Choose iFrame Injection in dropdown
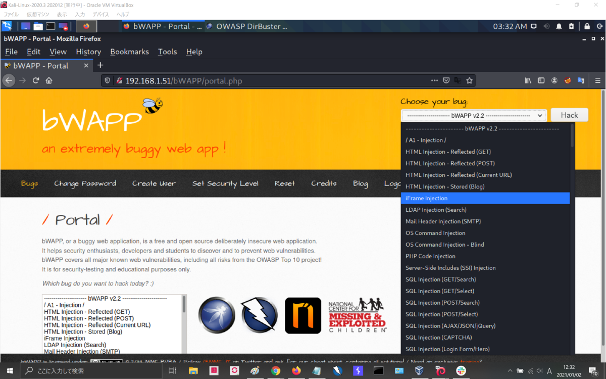Screen dimensions: 606x379 tap(485, 198)
